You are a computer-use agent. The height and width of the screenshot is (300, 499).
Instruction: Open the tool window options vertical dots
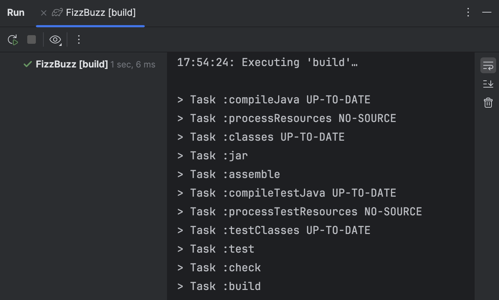pyautogui.click(x=468, y=12)
